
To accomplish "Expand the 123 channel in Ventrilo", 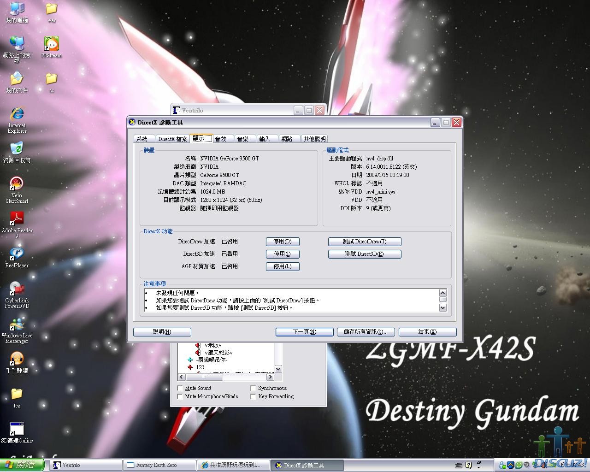I will pyautogui.click(x=190, y=367).
